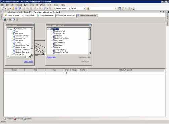Click the Criteria/Argument column header

point(126,70)
